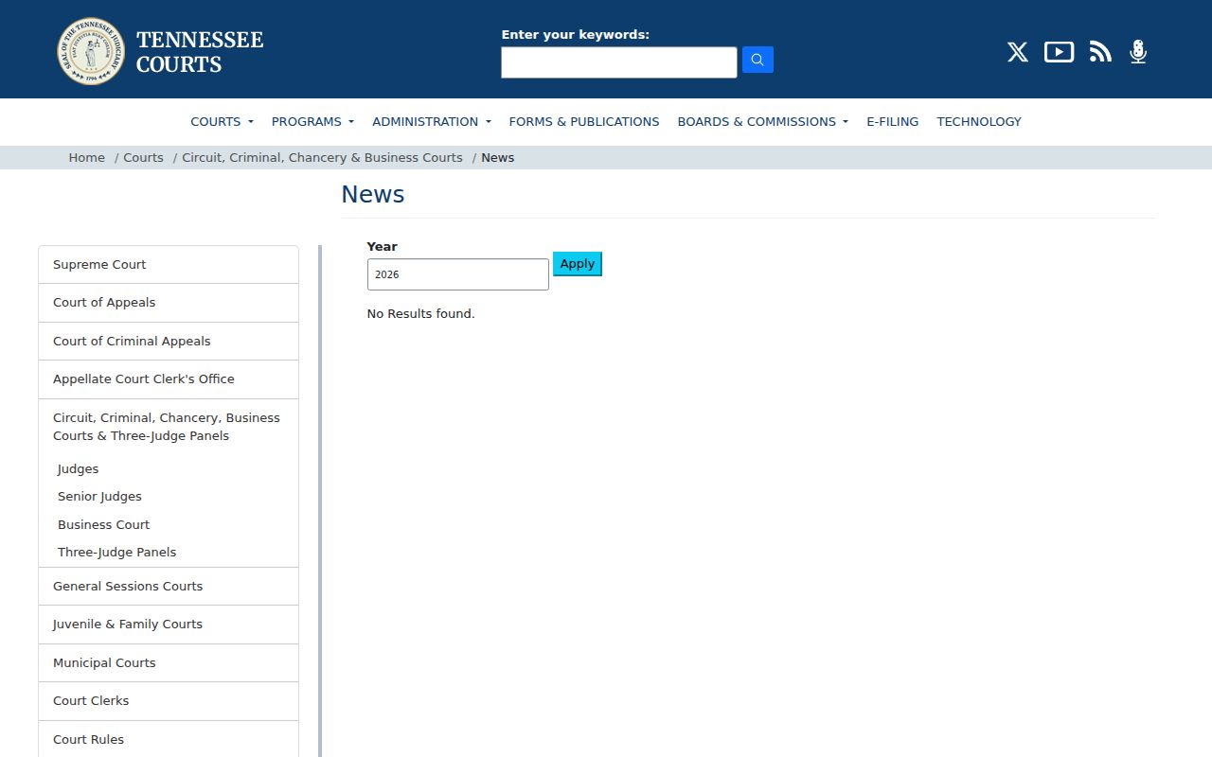The height and width of the screenshot is (757, 1212).
Task: Open Juvenile & Family Courts link
Action: pos(169,625)
